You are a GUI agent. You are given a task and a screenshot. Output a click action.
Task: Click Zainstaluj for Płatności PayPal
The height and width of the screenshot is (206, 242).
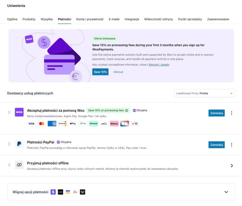(x=217, y=144)
